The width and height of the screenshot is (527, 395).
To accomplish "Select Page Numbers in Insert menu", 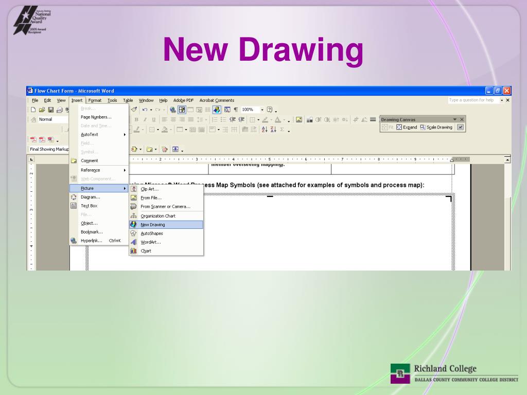I will (99, 117).
